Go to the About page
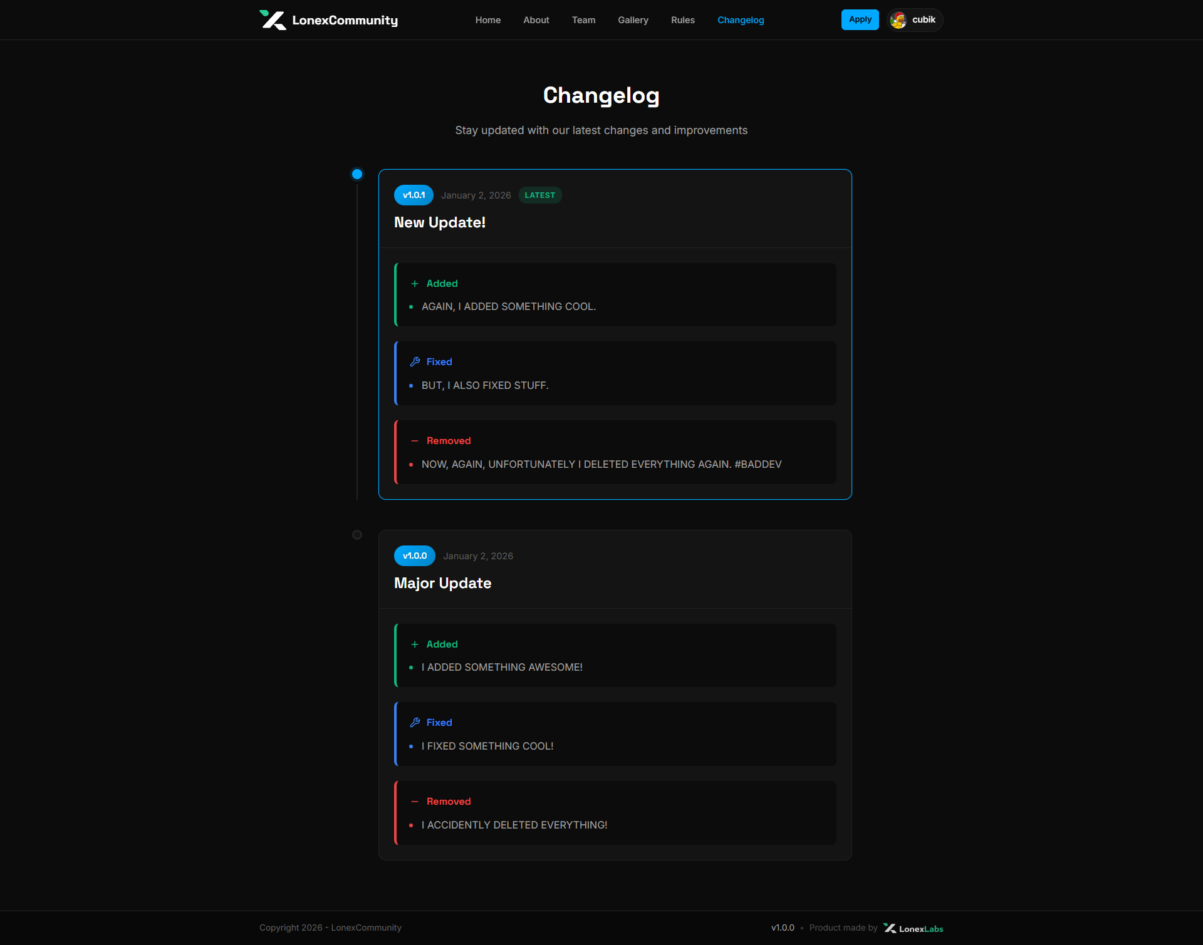 (x=536, y=20)
